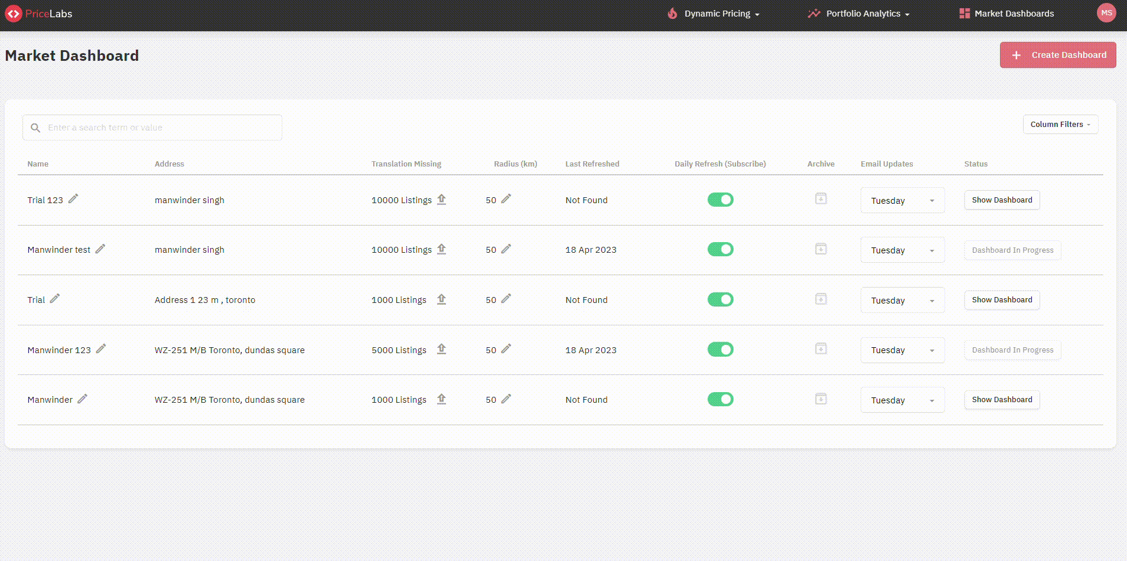Sort by Last Refreshed column header

(592, 164)
